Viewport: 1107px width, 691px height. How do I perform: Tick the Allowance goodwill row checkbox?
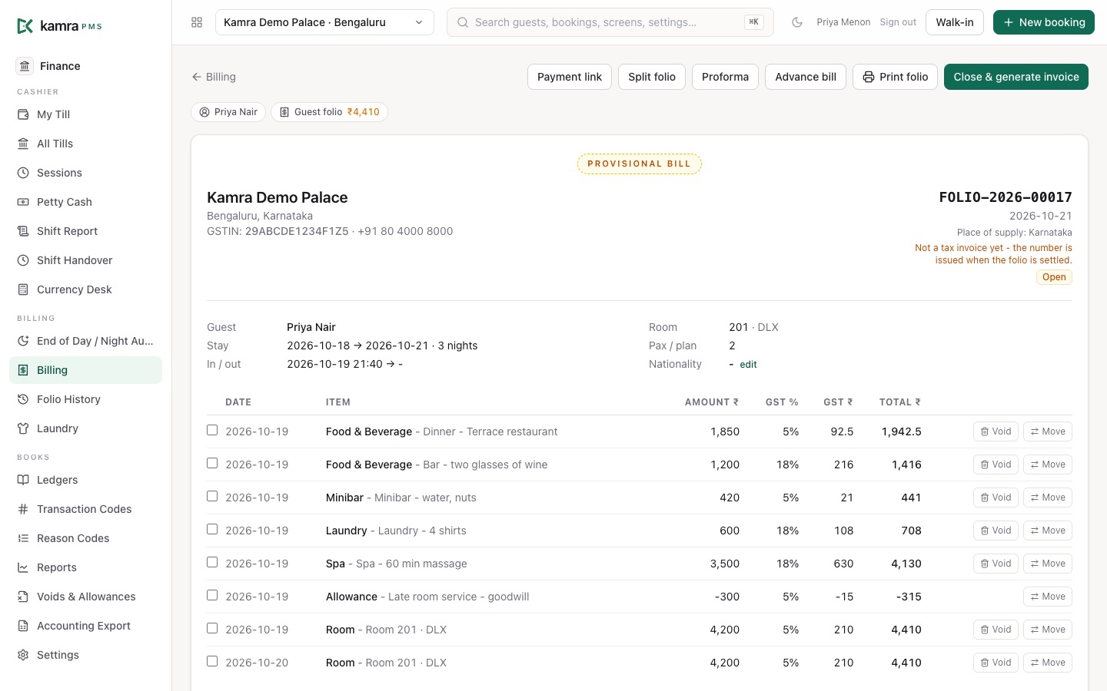(212, 596)
